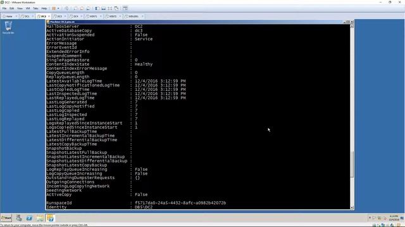Click the ContentIndexState Healthy value
The image size is (405, 227).
pyautogui.click(x=144, y=64)
